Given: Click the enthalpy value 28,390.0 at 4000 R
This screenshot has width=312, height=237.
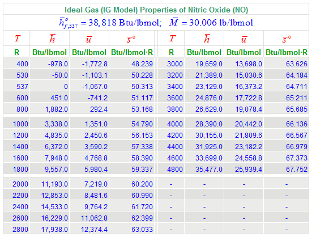Looking at the screenshot, I should pos(209,124).
